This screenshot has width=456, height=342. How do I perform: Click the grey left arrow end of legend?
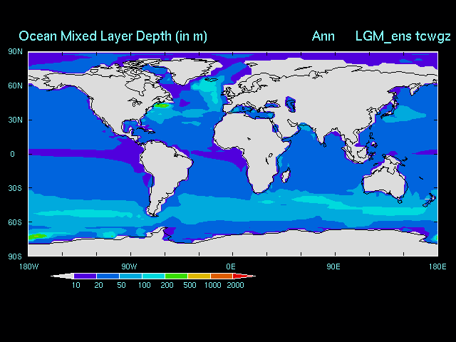point(64,276)
